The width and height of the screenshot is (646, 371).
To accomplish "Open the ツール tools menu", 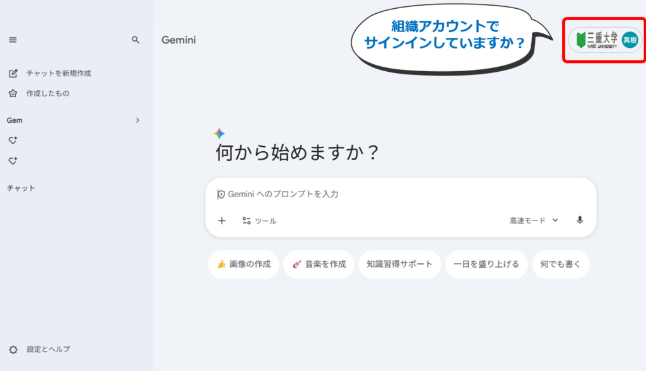I will pos(259,221).
